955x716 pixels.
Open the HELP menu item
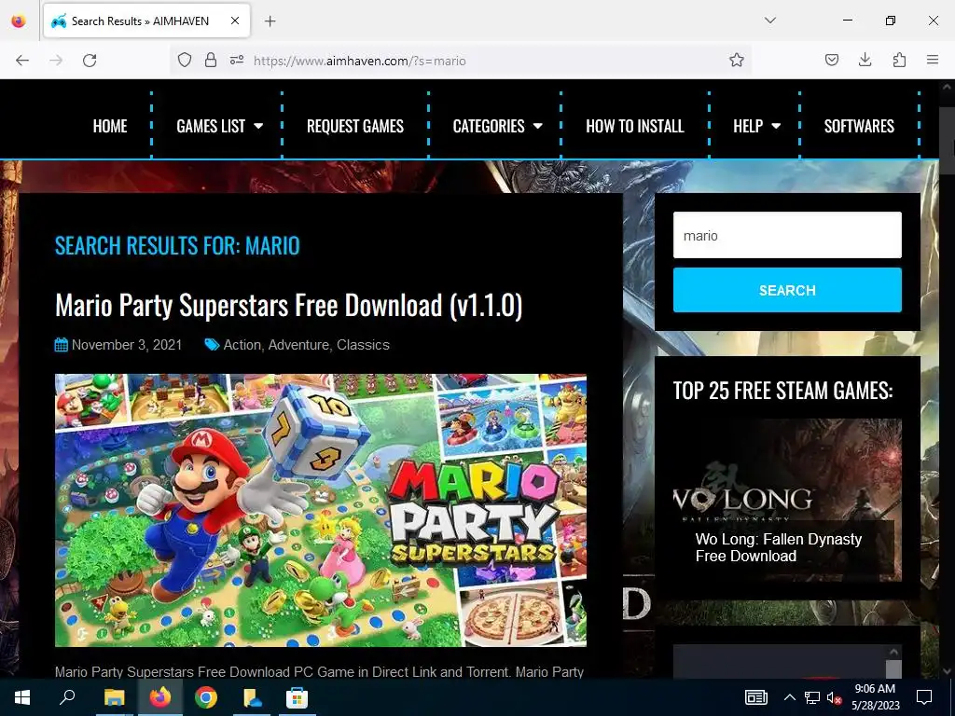click(748, 126)
